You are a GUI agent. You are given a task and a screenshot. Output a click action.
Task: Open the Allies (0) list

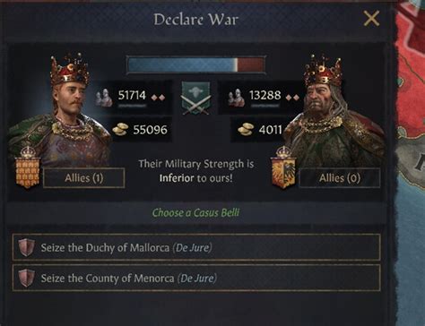[x=340, y=178]
